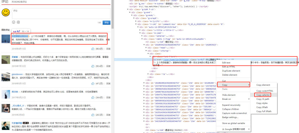This screenshot has height=133, width=299.
Task: Click highlighted username 什么事都让我分心
Action: [20, 36]
